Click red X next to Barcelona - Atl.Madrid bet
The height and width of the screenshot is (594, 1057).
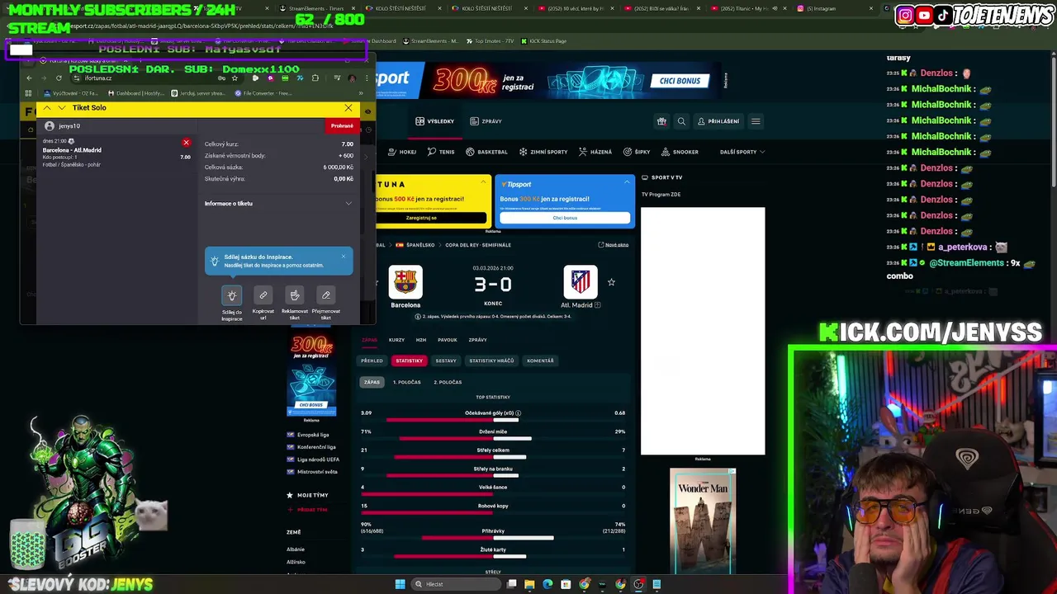point(186,143)
